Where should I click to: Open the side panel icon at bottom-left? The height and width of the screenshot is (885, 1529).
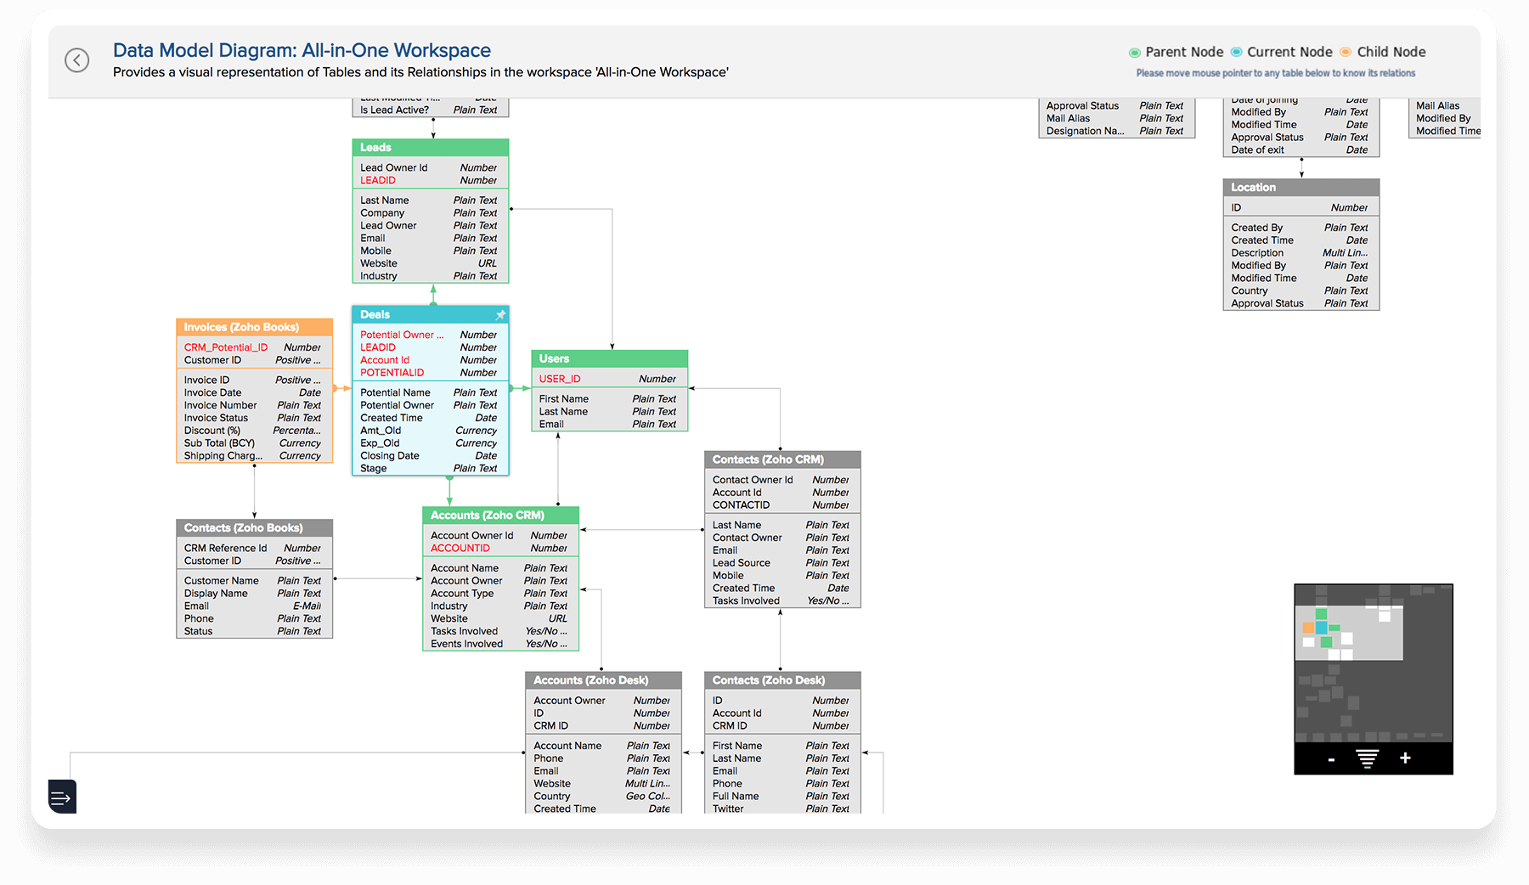pyautogui.click(x=62, y=797)
